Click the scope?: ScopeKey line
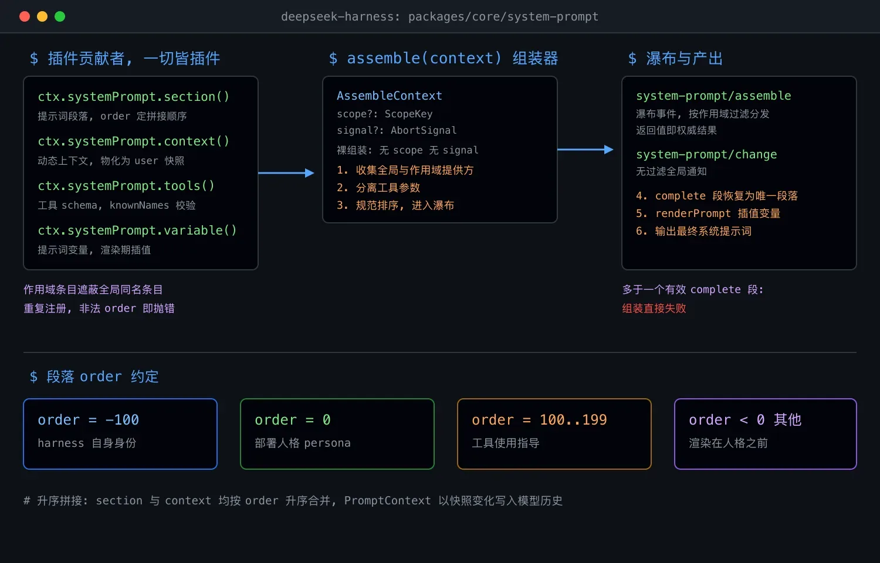 coord(385,114)
